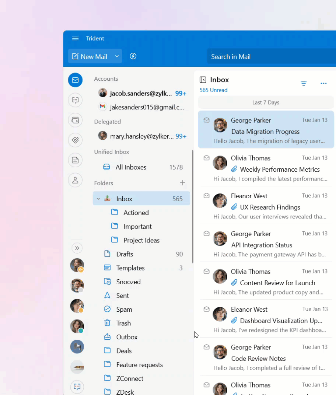Open the ZConnect folder
Screen dimensions: 336x395
click(x=141, y=378)
